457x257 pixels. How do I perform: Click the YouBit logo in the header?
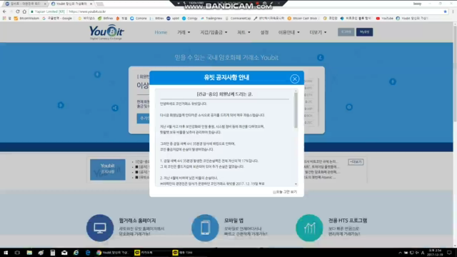[106, 32]
